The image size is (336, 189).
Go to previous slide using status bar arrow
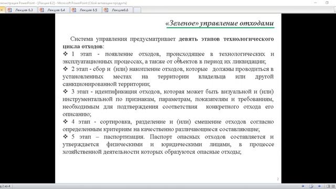[x=303, y=186]
